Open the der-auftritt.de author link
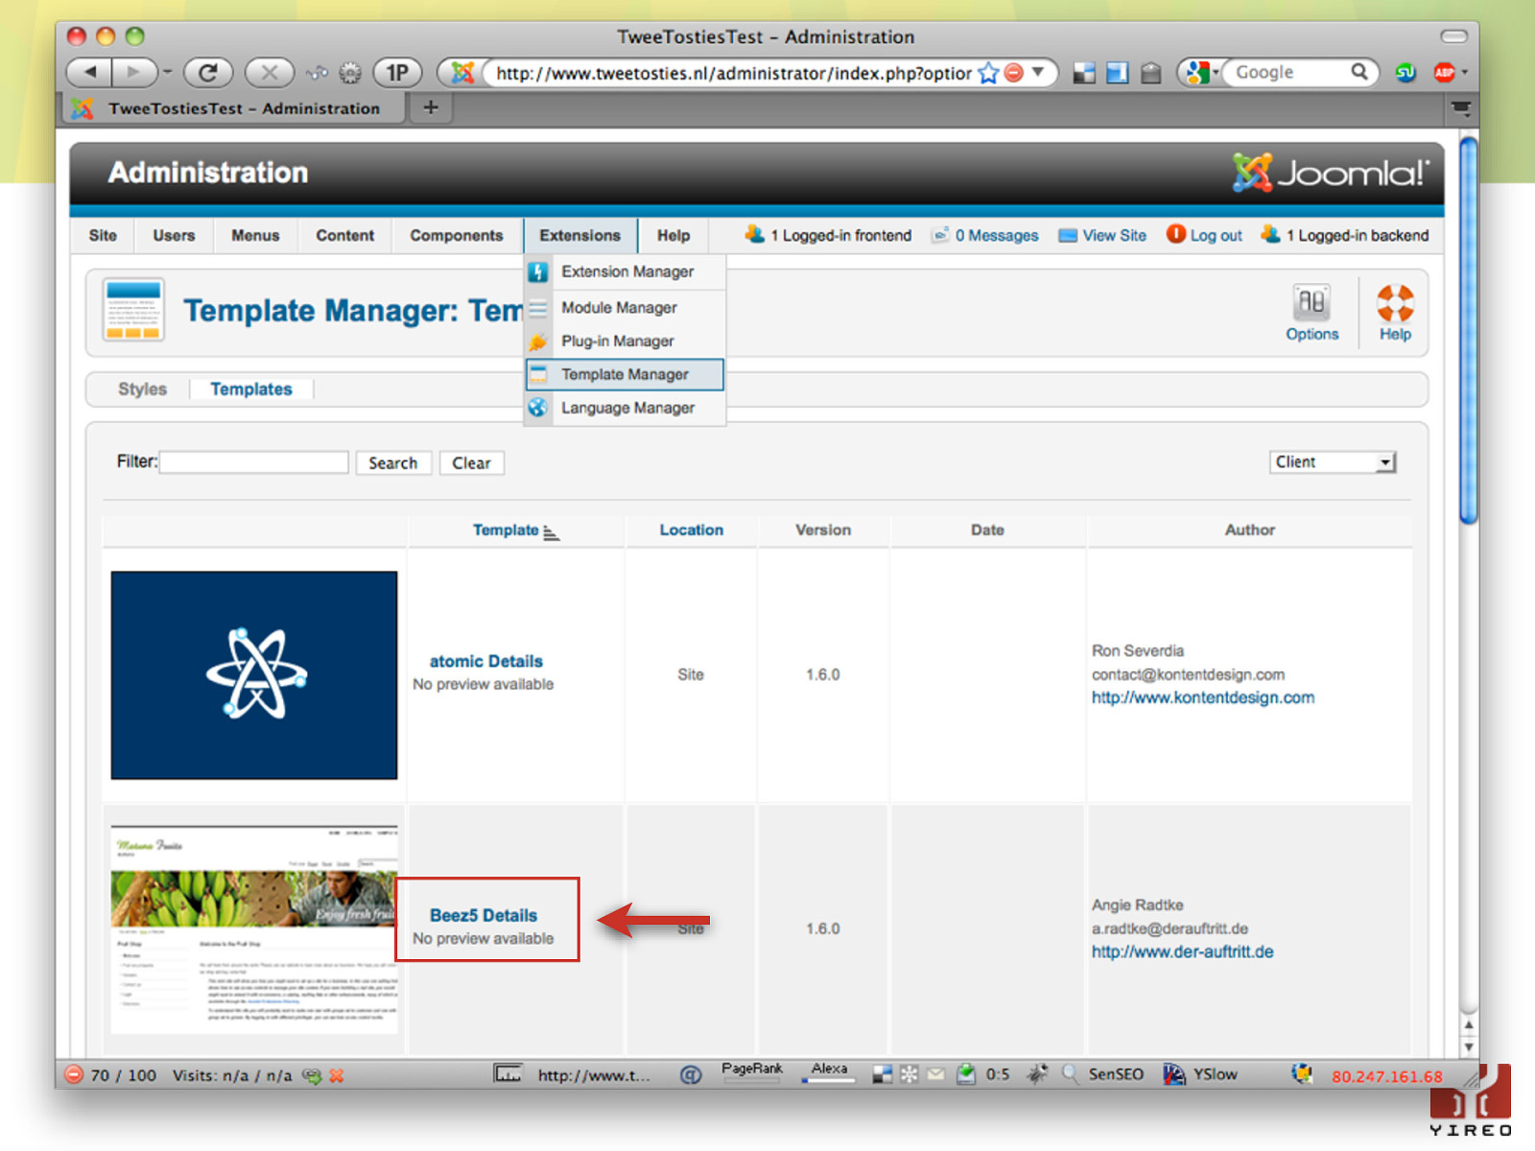The image size is (1535, 1151). click(1182, 951)
